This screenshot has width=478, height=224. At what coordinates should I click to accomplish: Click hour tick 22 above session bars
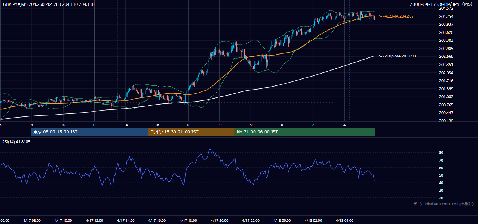251,125
